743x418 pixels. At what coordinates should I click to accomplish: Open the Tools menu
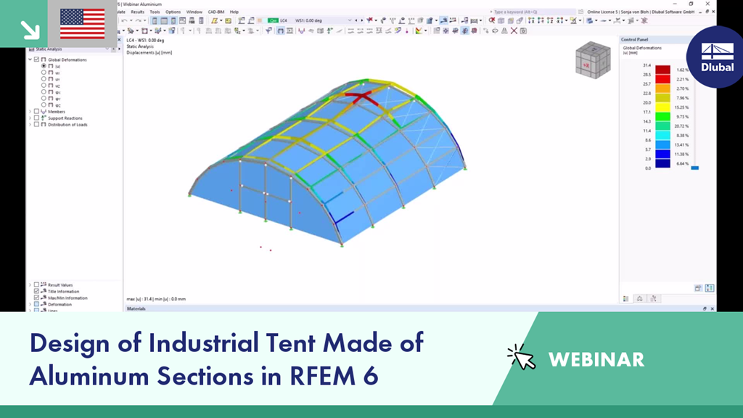coord(155,12)
